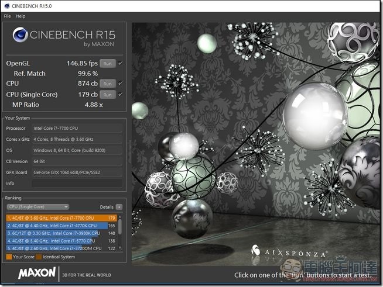The width and height of the screenshot is (383, 287).
Task: Click the 179 cb single core score
Action: point(88,94)
